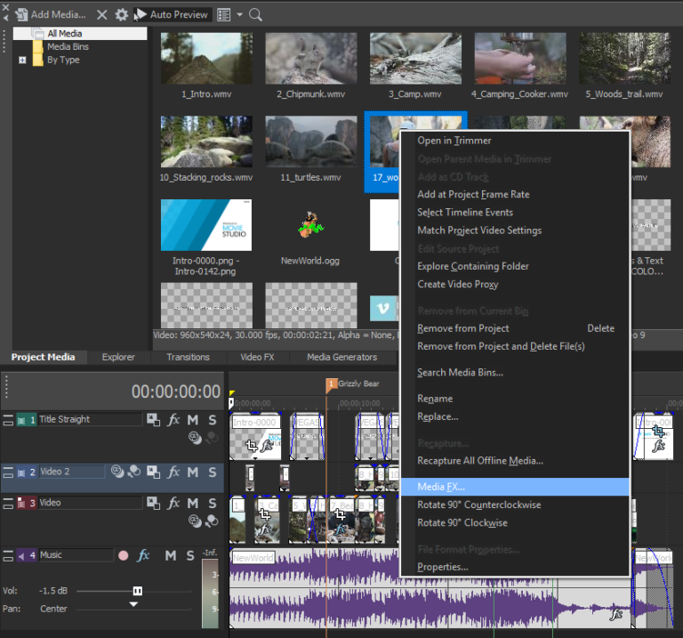This screenshot has height=638, width=683.
Task: Expand the By Type tree node
Action: click(22, 61)
